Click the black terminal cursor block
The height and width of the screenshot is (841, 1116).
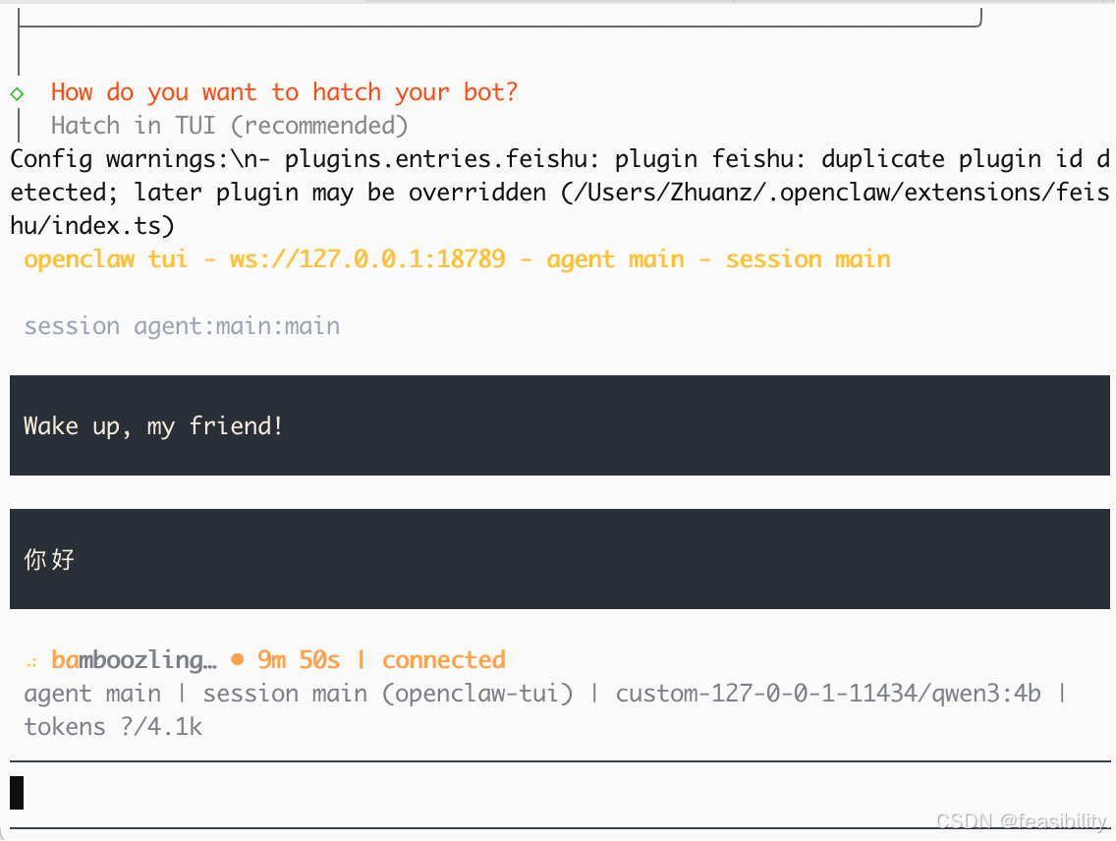pos(17,793)
